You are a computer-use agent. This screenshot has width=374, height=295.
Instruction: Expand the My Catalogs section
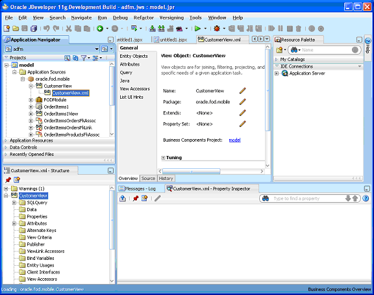tap(276, 59)
